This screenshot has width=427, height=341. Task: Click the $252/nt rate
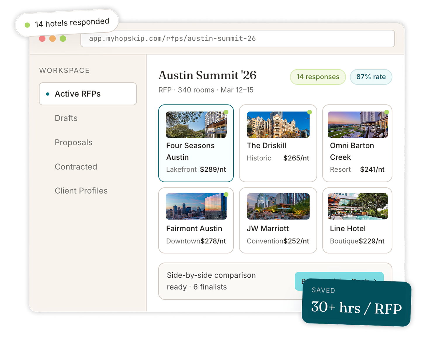pyautogui.click(x=296, y=241)
